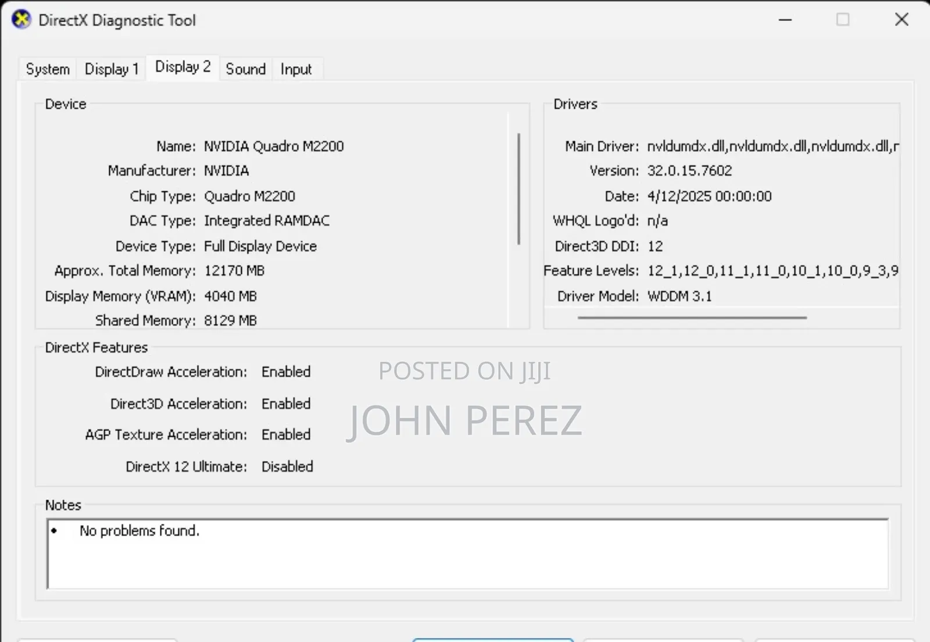Viewport: 930px width, 642px height.
Task: Click the Direct3D Acceleration label
Action: [x=178, y=404]
